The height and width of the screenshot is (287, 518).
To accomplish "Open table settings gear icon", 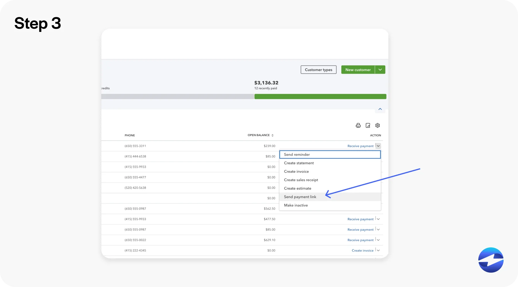I will point(378,125).
